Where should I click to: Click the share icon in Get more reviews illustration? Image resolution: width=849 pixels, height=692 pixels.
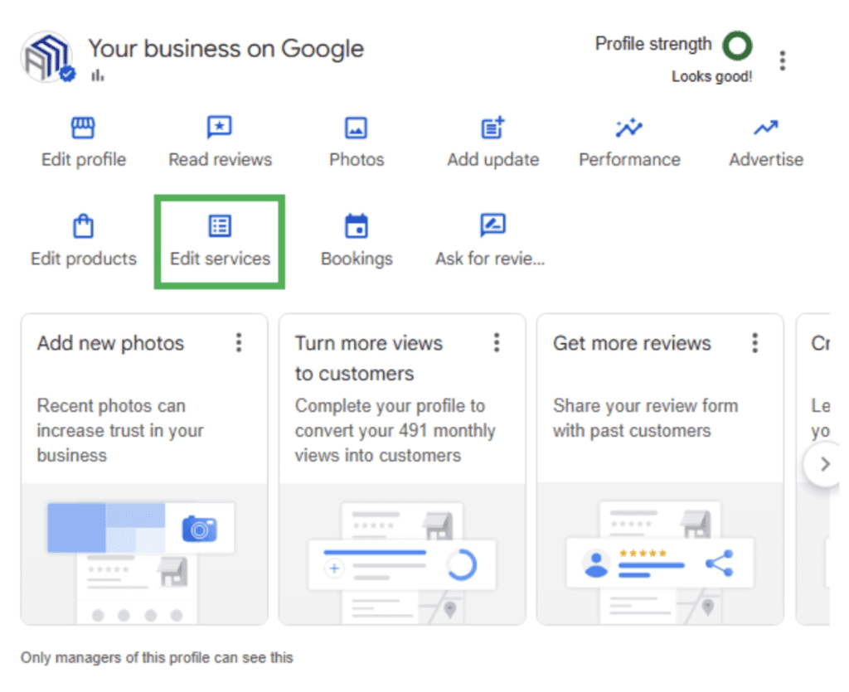[x=720, y=564]
